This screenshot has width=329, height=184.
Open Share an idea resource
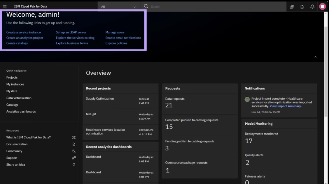click(15, 164)
